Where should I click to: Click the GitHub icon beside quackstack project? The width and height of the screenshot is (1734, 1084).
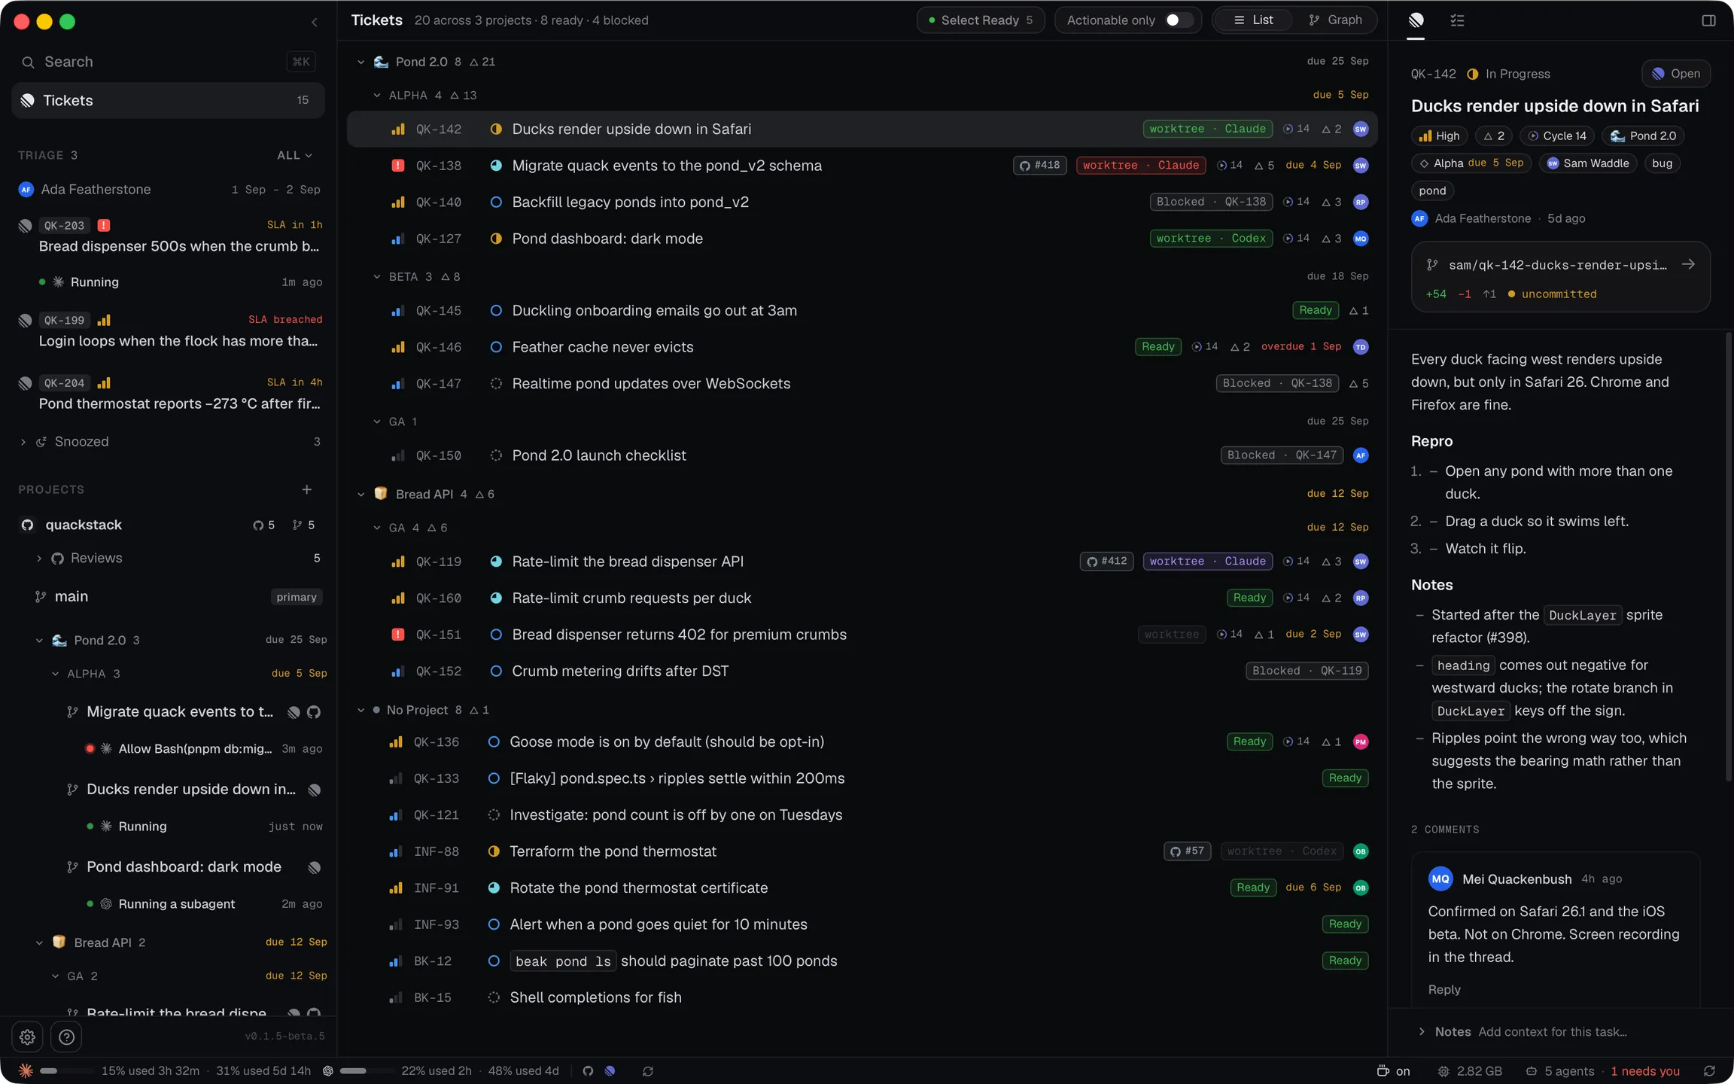(x=27, y=525)
